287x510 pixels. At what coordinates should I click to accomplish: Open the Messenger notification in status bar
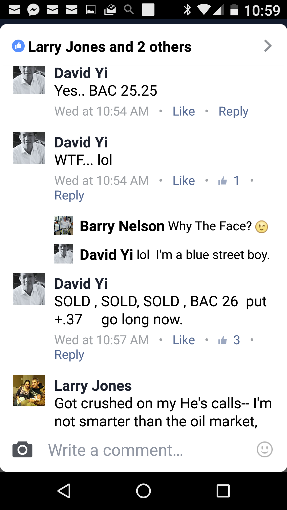click(x=33, y=10)
